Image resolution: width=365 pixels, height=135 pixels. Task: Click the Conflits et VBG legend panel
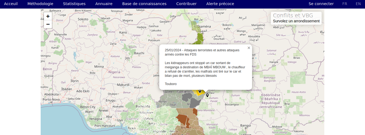pyautogui.click(x=296, y=18)
